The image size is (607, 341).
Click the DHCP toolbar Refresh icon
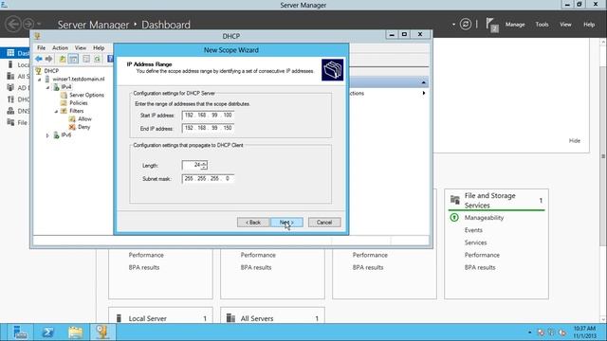[x=97, y=59]
